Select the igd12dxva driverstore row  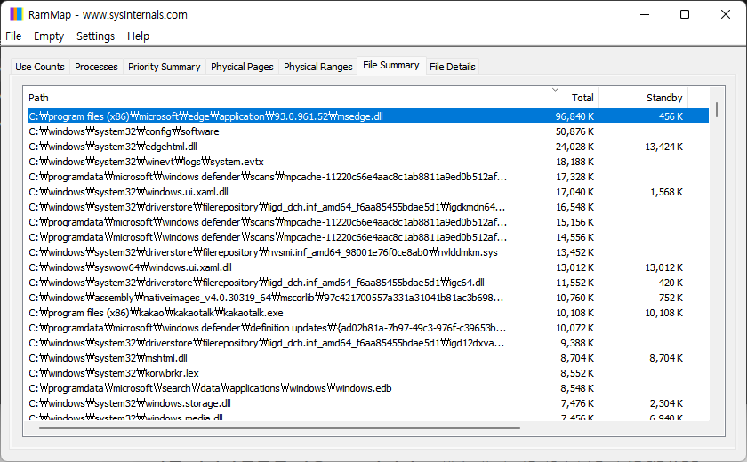coord(368,343)
